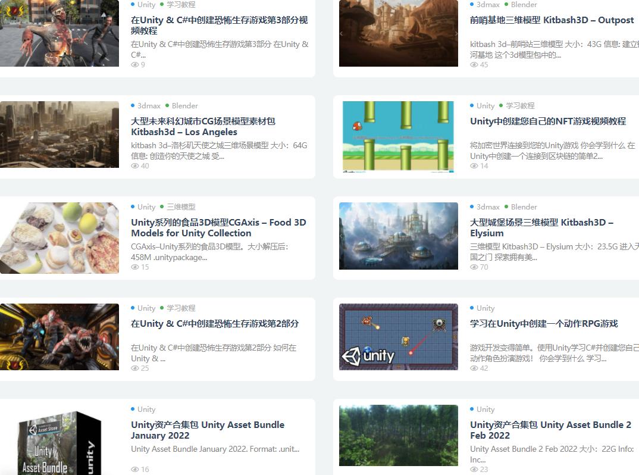Screen dimensions: 639x475
Task: Click eye view icon on horror part 3 card
Action: (135, 64)
